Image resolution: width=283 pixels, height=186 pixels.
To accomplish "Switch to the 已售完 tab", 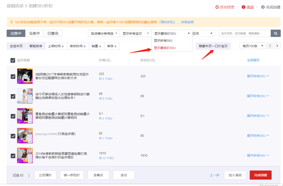I will 53,33.
